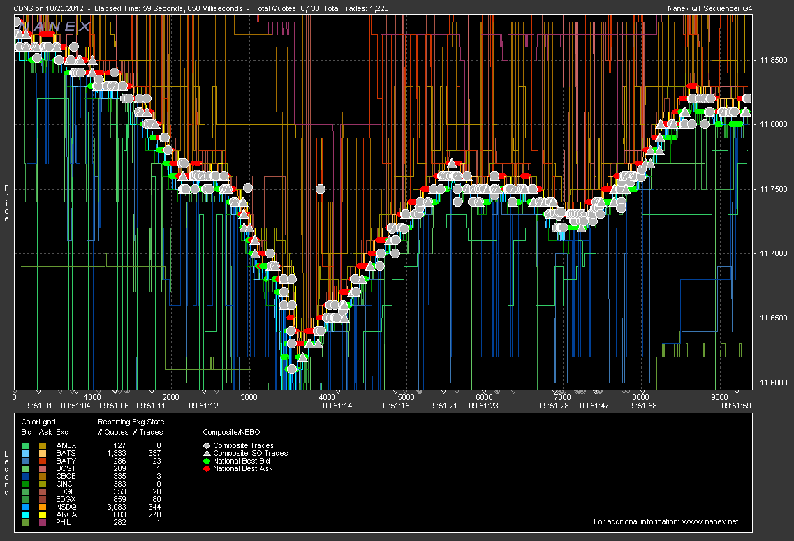The height and width of the screenshot is (541, 794).
Task: Click the 11.6000 price axis label
Action: pos(774,383)
